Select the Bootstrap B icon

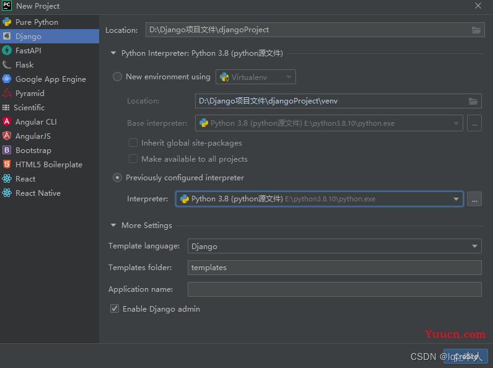click(7, 150)
